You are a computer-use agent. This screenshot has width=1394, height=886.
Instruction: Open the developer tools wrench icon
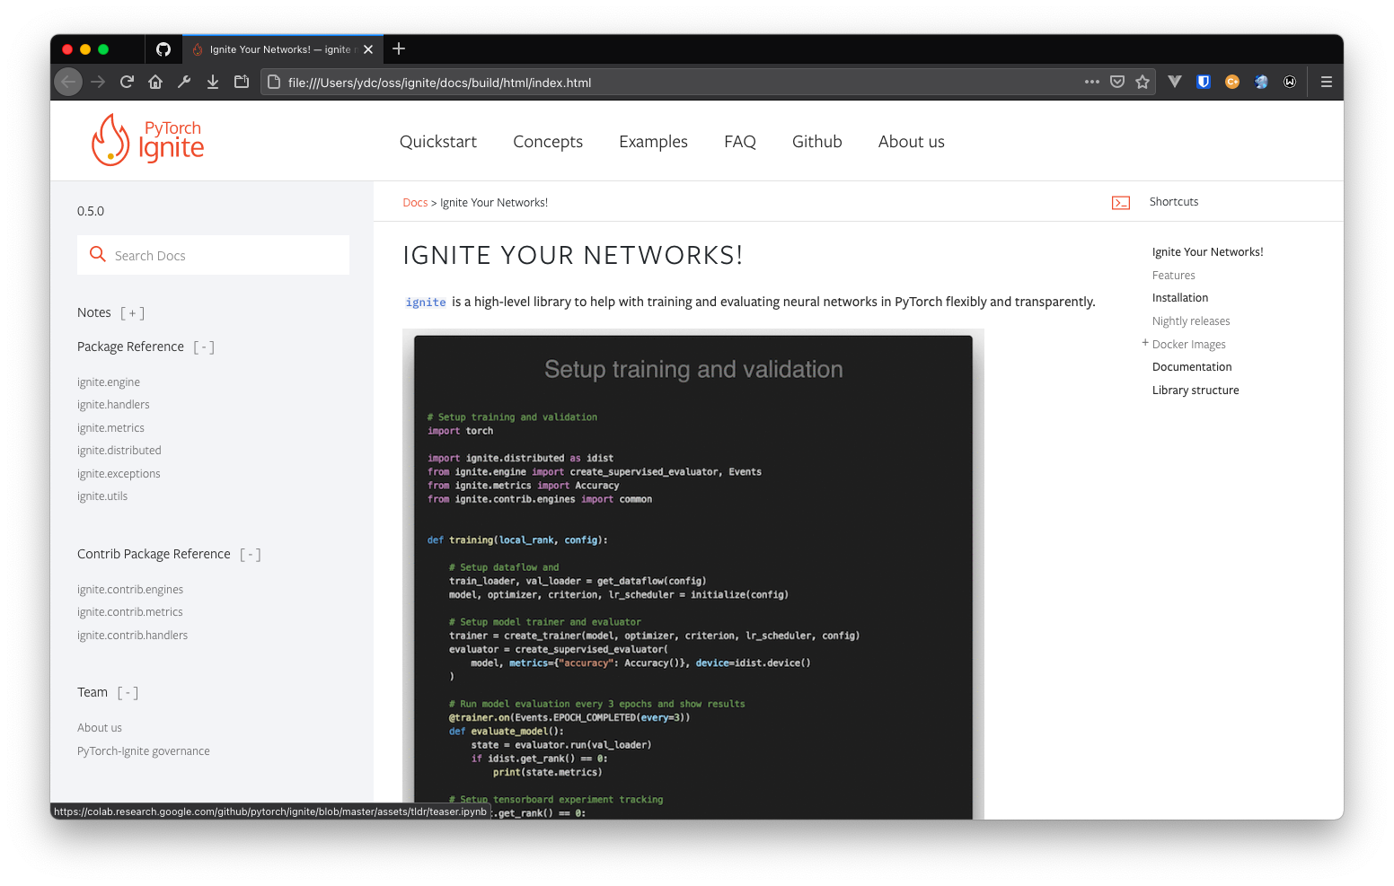point(184,82)
